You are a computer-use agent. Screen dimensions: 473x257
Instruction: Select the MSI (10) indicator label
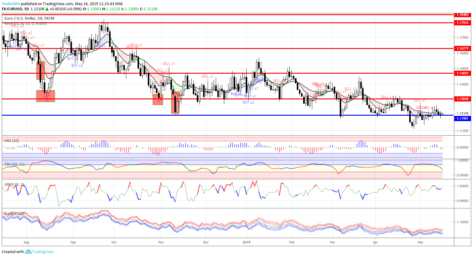(x=11, y=141)
